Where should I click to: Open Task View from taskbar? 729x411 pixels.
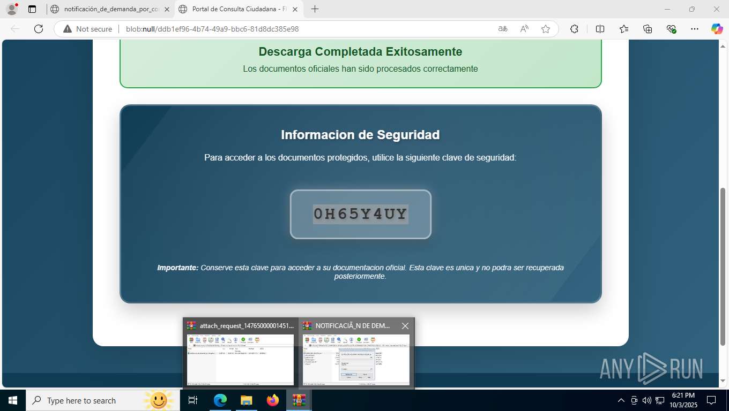pyautogui.click(x=193, y=400)
